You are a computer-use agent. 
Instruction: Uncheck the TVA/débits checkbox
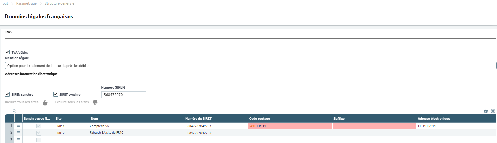[7, 52]
